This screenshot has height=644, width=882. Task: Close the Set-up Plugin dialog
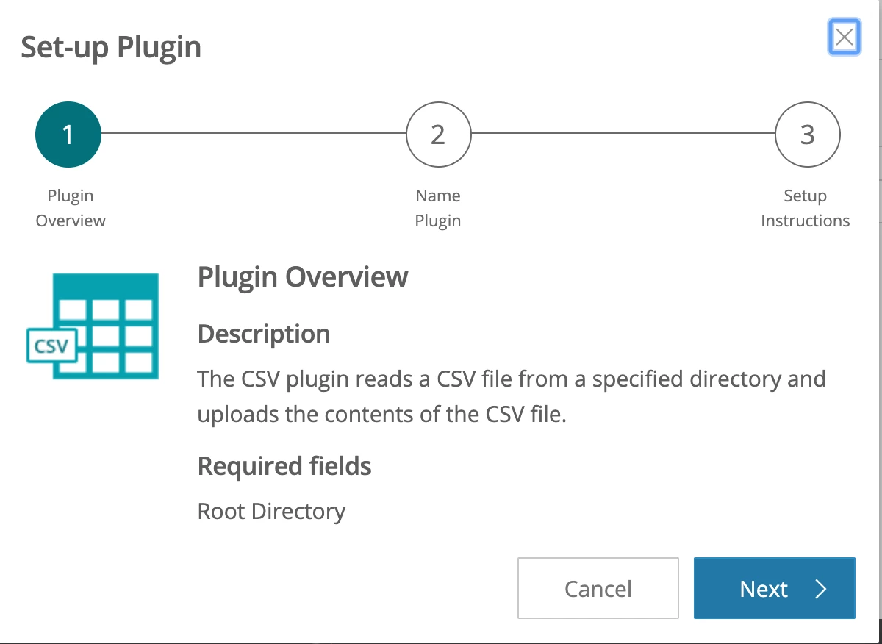[x=845, y=37]
